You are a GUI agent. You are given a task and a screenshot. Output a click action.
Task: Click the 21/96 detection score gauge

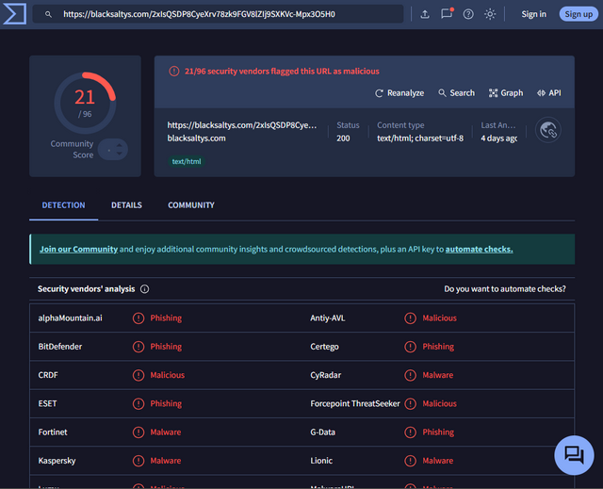tap(85, 103)
